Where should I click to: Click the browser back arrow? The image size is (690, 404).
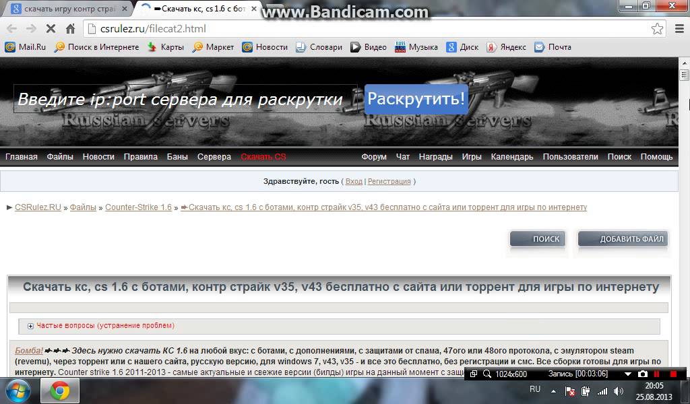[12, 29]
